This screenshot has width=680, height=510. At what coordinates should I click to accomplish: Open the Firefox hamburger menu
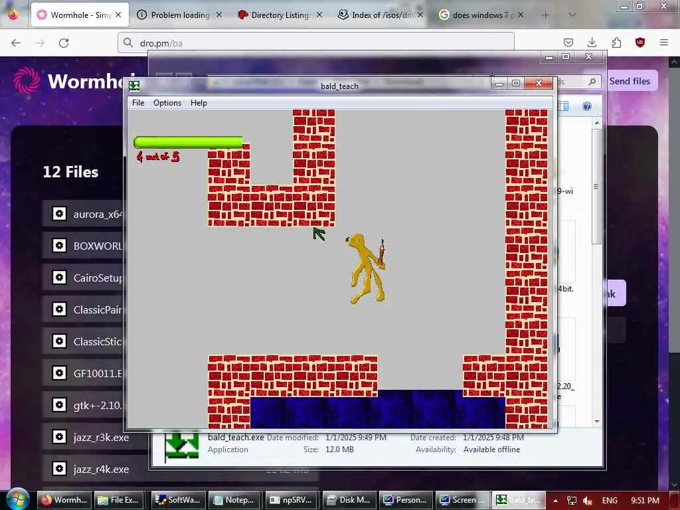tap(664, 42)
